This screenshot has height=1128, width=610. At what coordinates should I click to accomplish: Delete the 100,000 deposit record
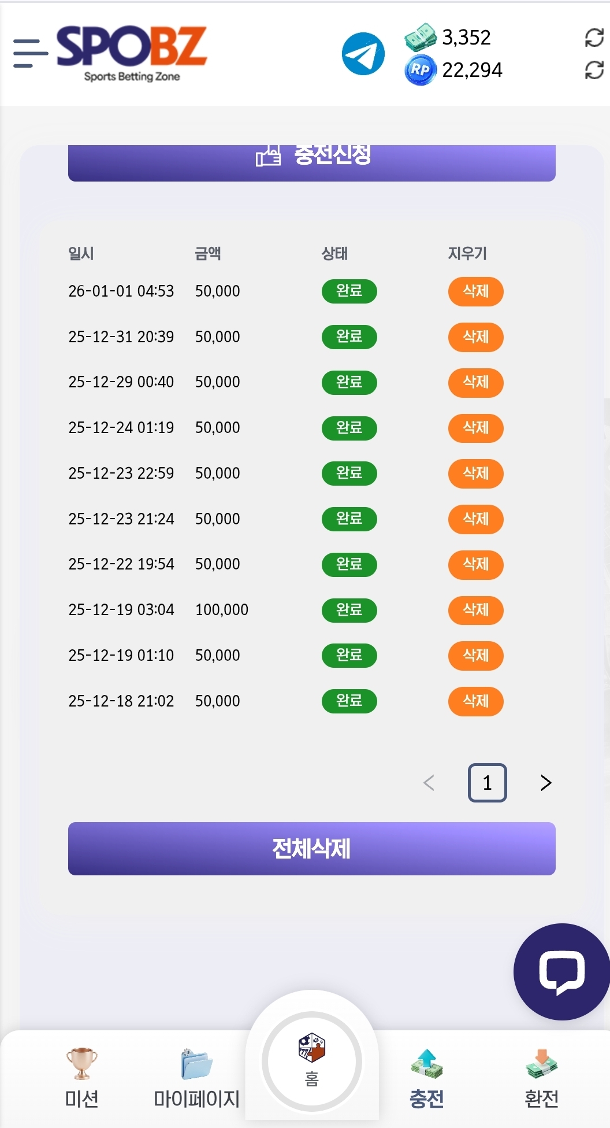(x=475, y=610)
